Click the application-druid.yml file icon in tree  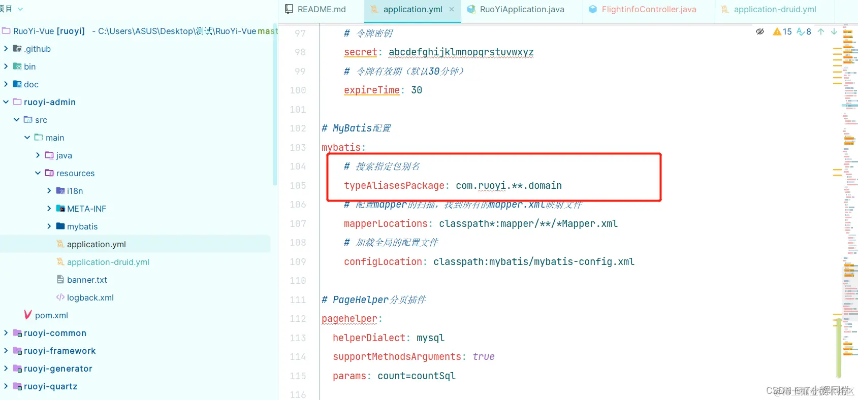[x=60, y=262]
